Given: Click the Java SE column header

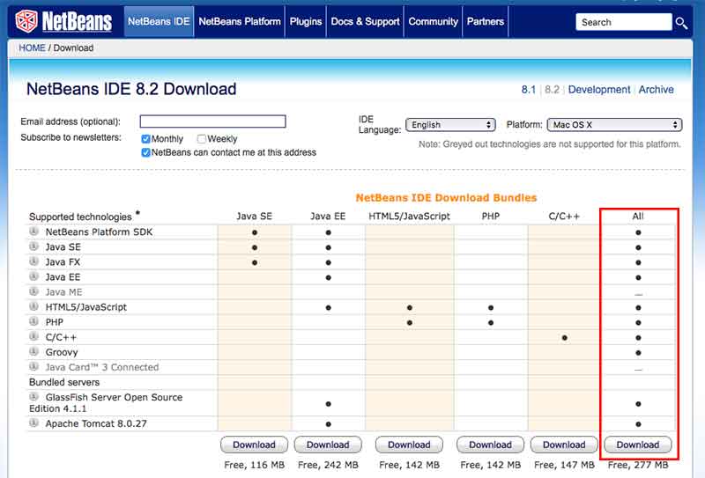Looking at the screenshot, I should pyautogui.click(x=254, y=216).
